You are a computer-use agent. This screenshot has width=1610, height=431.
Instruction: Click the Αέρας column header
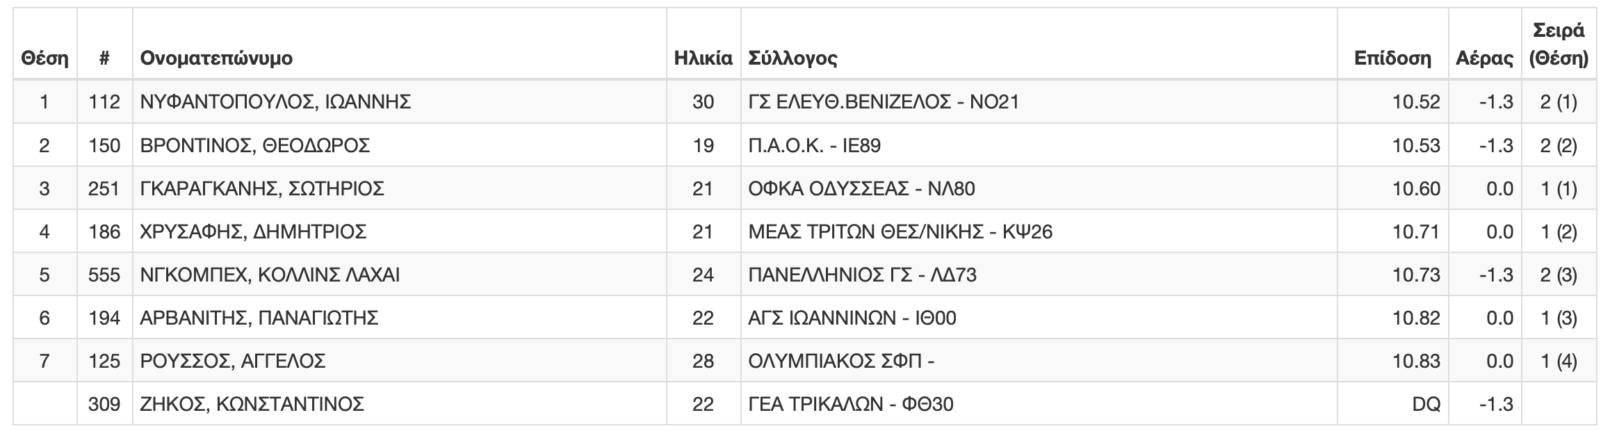1484,58
